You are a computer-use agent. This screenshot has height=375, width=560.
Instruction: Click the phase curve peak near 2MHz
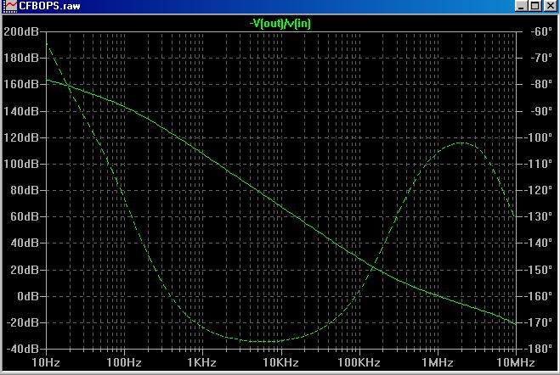click(x=461, y=143)
